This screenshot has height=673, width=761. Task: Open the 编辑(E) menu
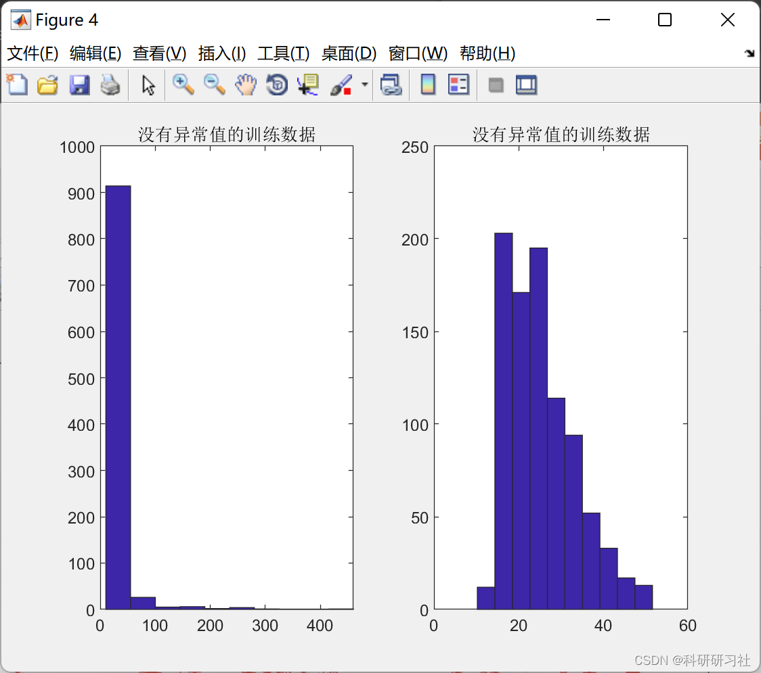(x=95, y=53)
